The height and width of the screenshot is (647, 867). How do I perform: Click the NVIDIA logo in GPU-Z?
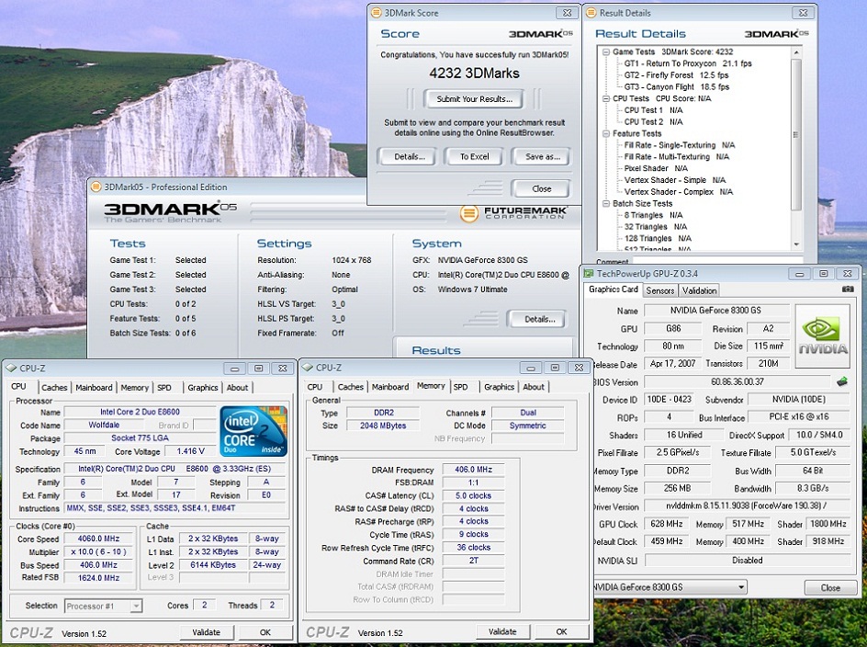coord(822,336)
